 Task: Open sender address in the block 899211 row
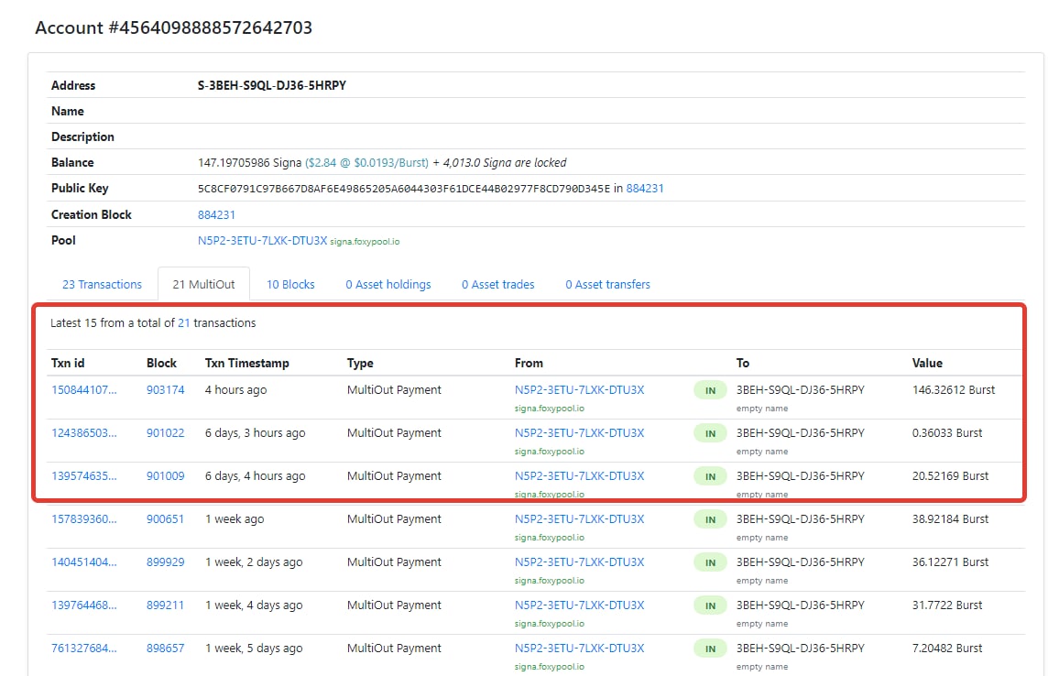tap(579, 605)
